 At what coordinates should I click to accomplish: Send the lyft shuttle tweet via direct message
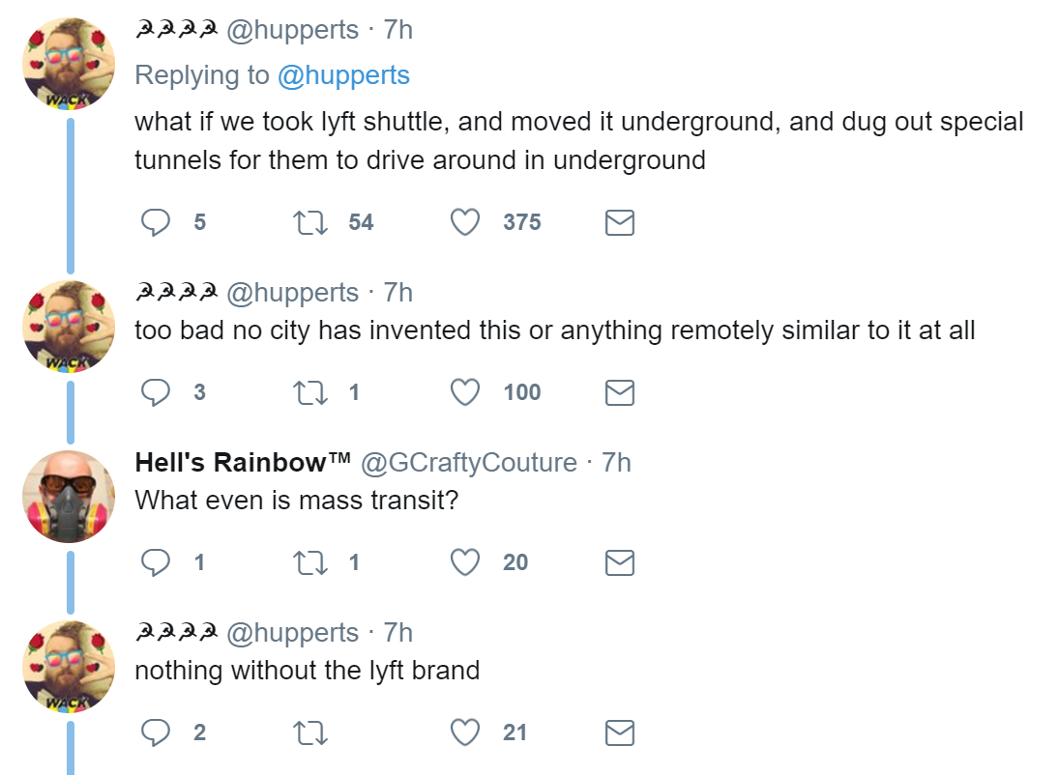[619, 223]
